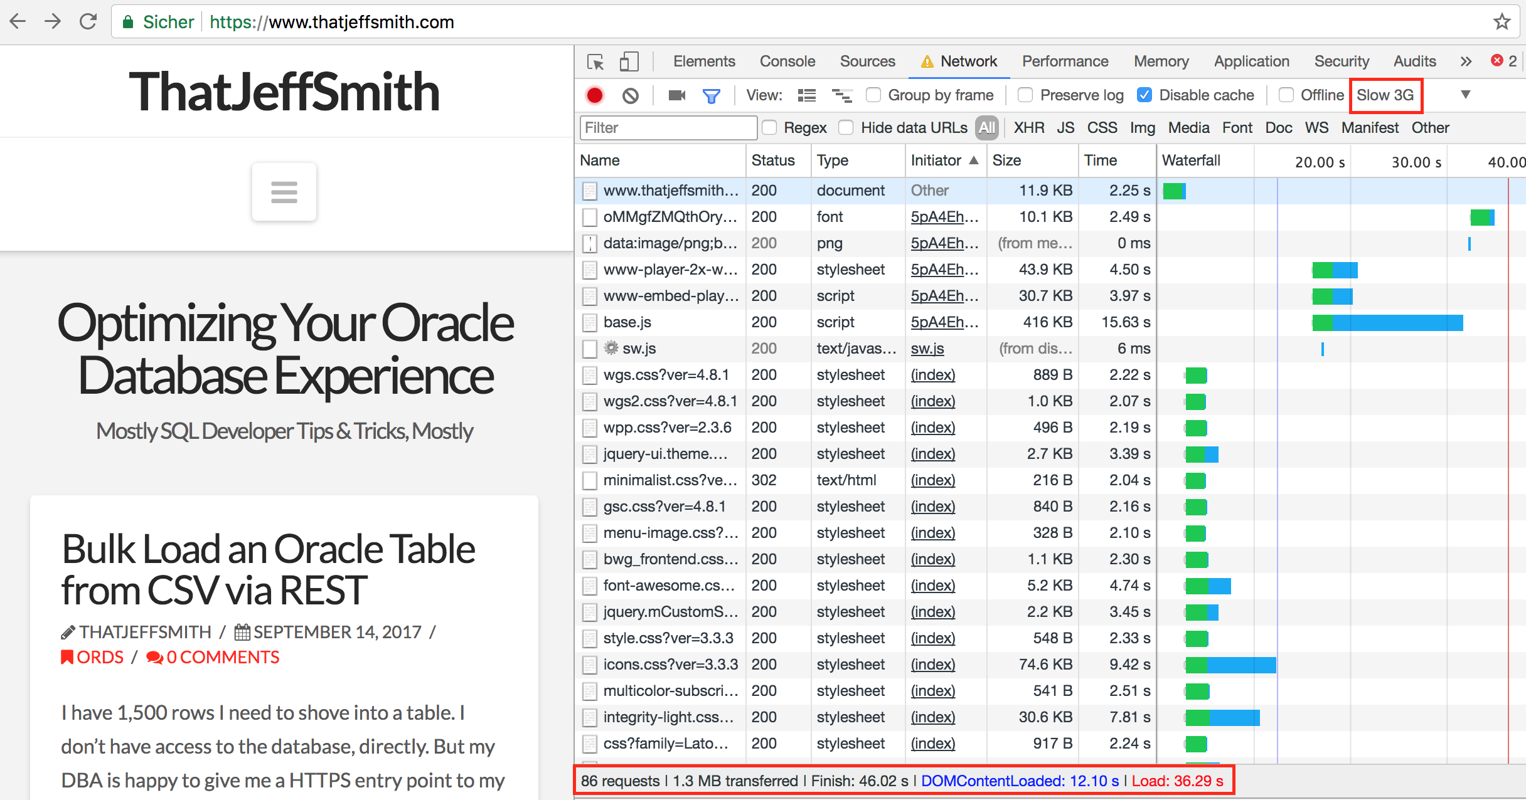Image resolution: width=1526 pixels, height=800 pixels.
Task: Switch to Application tab
Action: pyautogui.click(x=1252, y=61)
